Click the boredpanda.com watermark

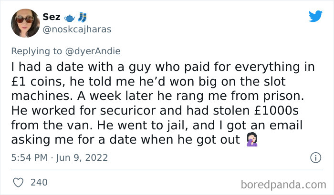(283, 185)
